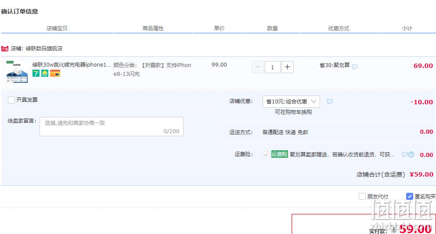Check the 朋友代付 option
This screenshot has width=436, height=234.
point(362,196)
